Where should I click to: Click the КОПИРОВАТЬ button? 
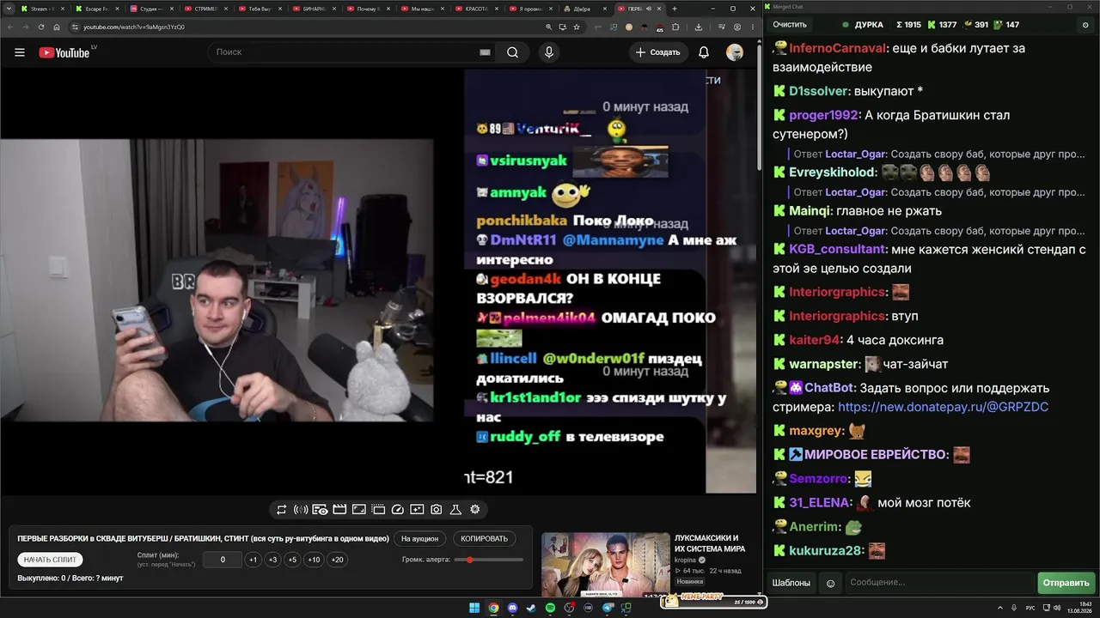tap(485, 539)
